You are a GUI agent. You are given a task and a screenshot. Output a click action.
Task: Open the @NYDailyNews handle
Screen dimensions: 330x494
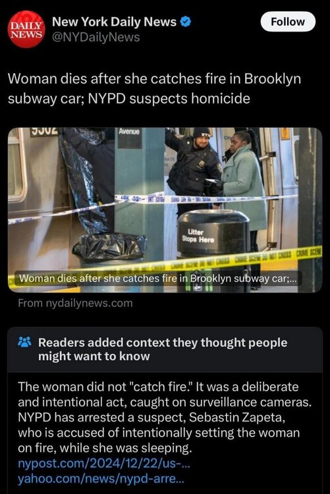coord(96,37)
